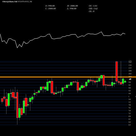The width and height of the screenshot is (136, 136).
Task: Click the 1115 price axis label
Action: click(x=130, y=68)
